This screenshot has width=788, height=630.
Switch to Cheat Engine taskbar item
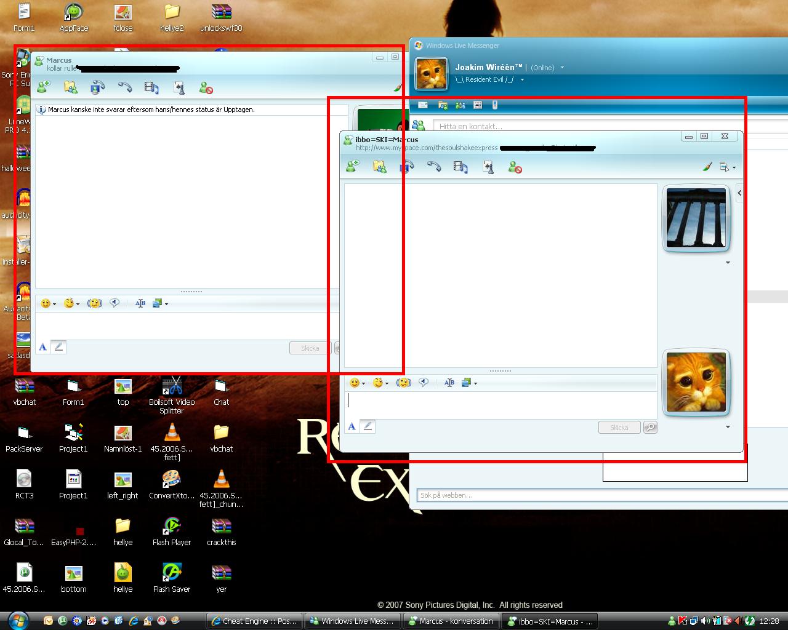point(254,621)
